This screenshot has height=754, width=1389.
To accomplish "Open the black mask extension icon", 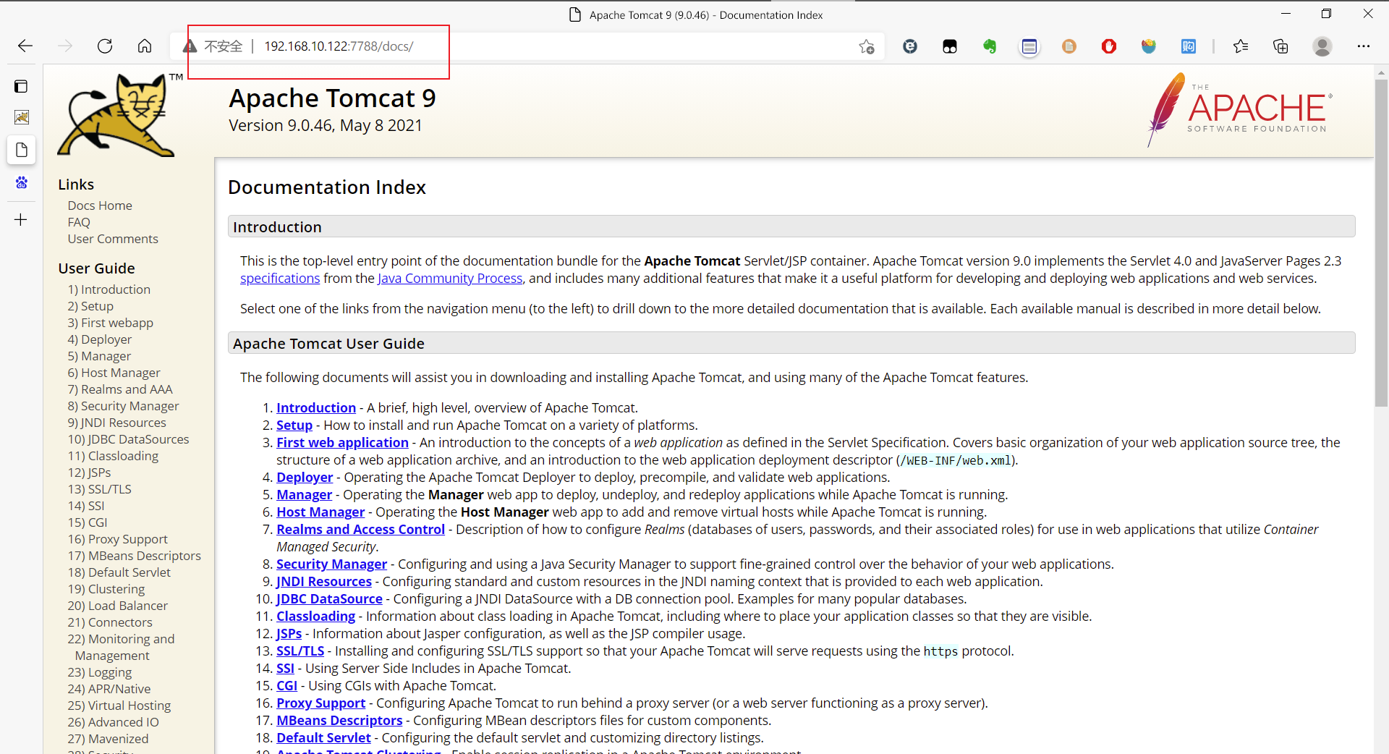I will tap(950, 46).
